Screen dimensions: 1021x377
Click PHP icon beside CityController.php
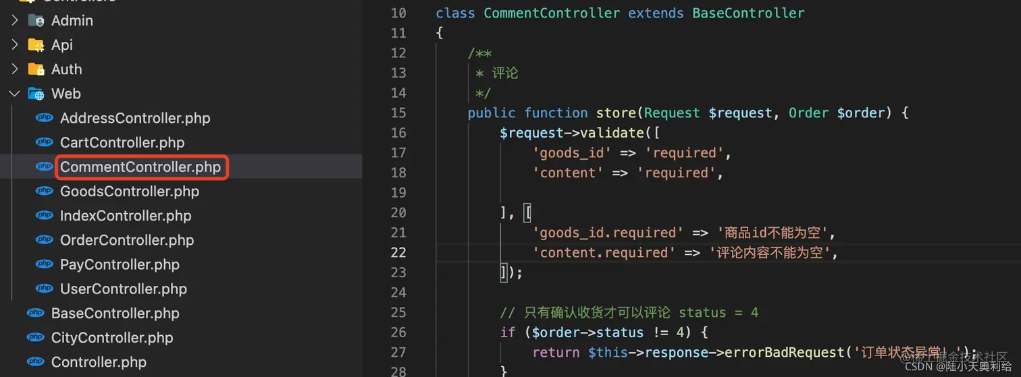(x=35, y=337)
